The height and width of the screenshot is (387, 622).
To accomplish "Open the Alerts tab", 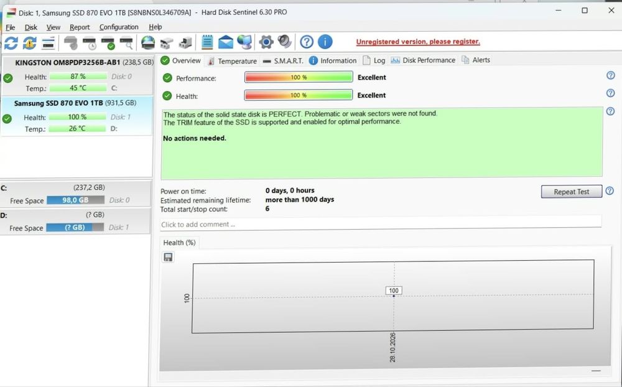I will point(476,60).
